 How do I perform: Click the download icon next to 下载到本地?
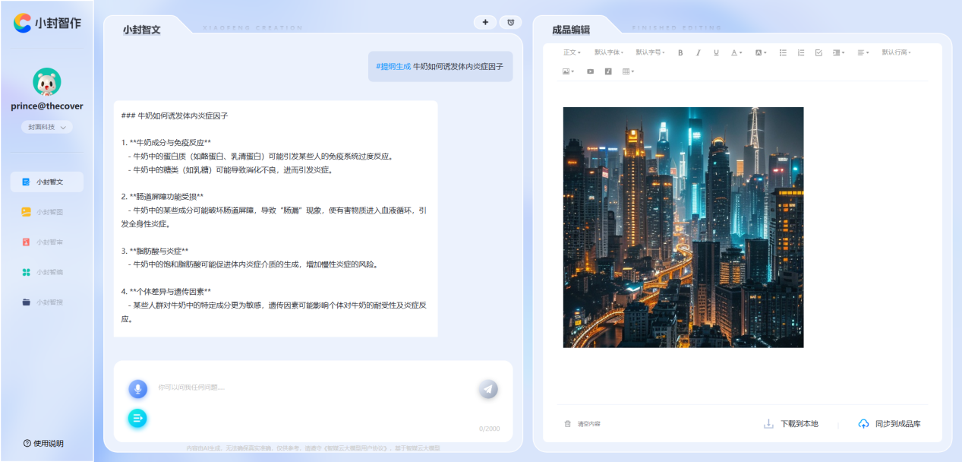pos(768,424)
